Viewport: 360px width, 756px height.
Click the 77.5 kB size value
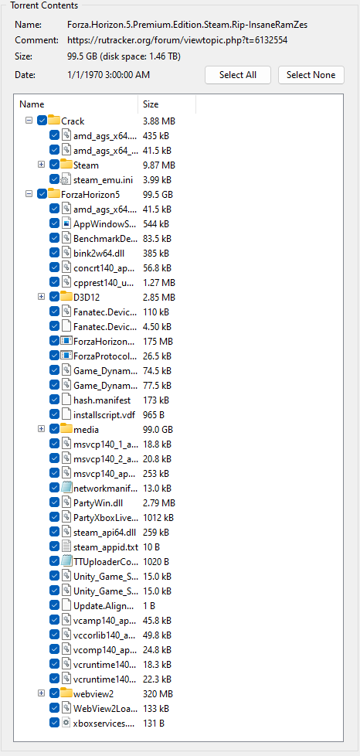[157, 385]
